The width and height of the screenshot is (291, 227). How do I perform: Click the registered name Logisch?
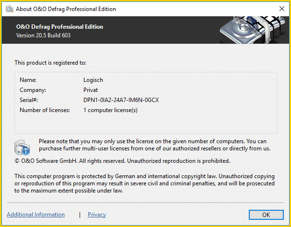point(93,80)
